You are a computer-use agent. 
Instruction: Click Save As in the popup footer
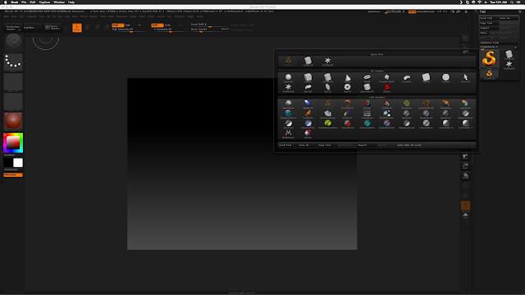pyautogui.click(x=304, y=145)
